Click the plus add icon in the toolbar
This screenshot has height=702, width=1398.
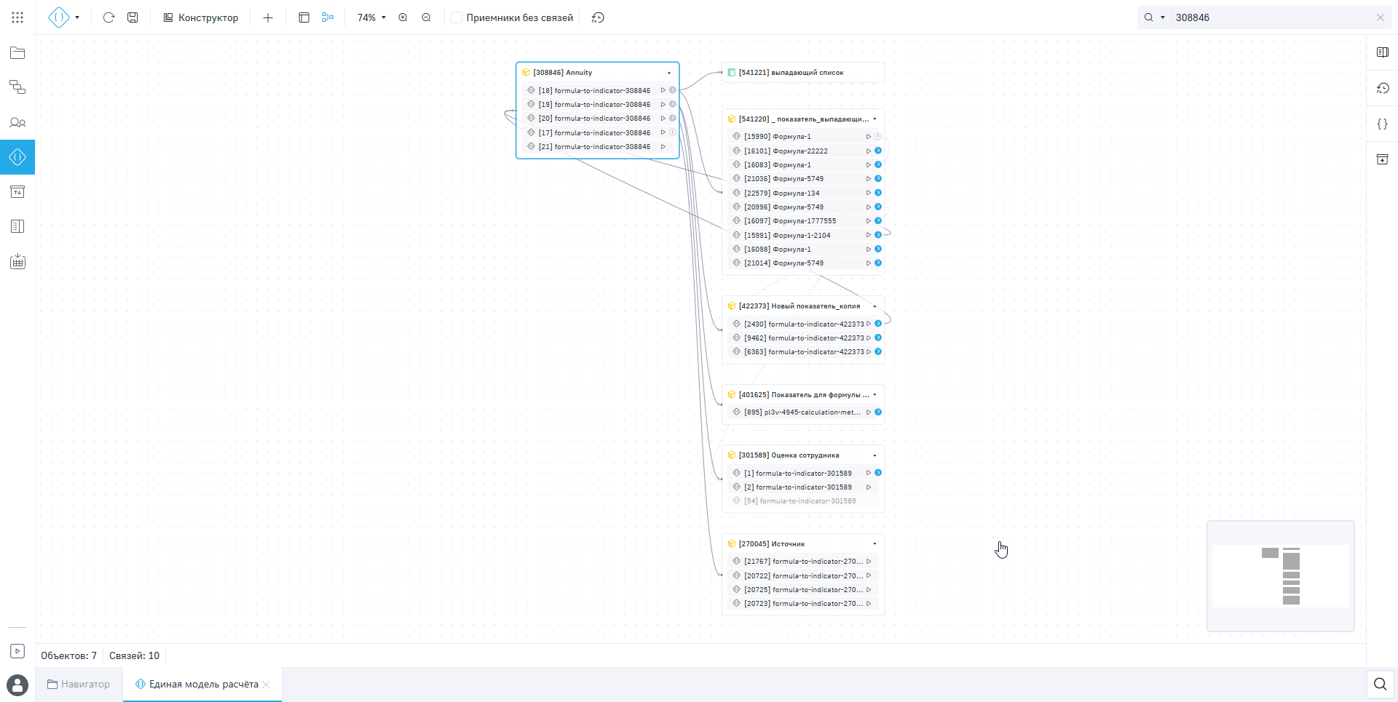coord(268,17)
